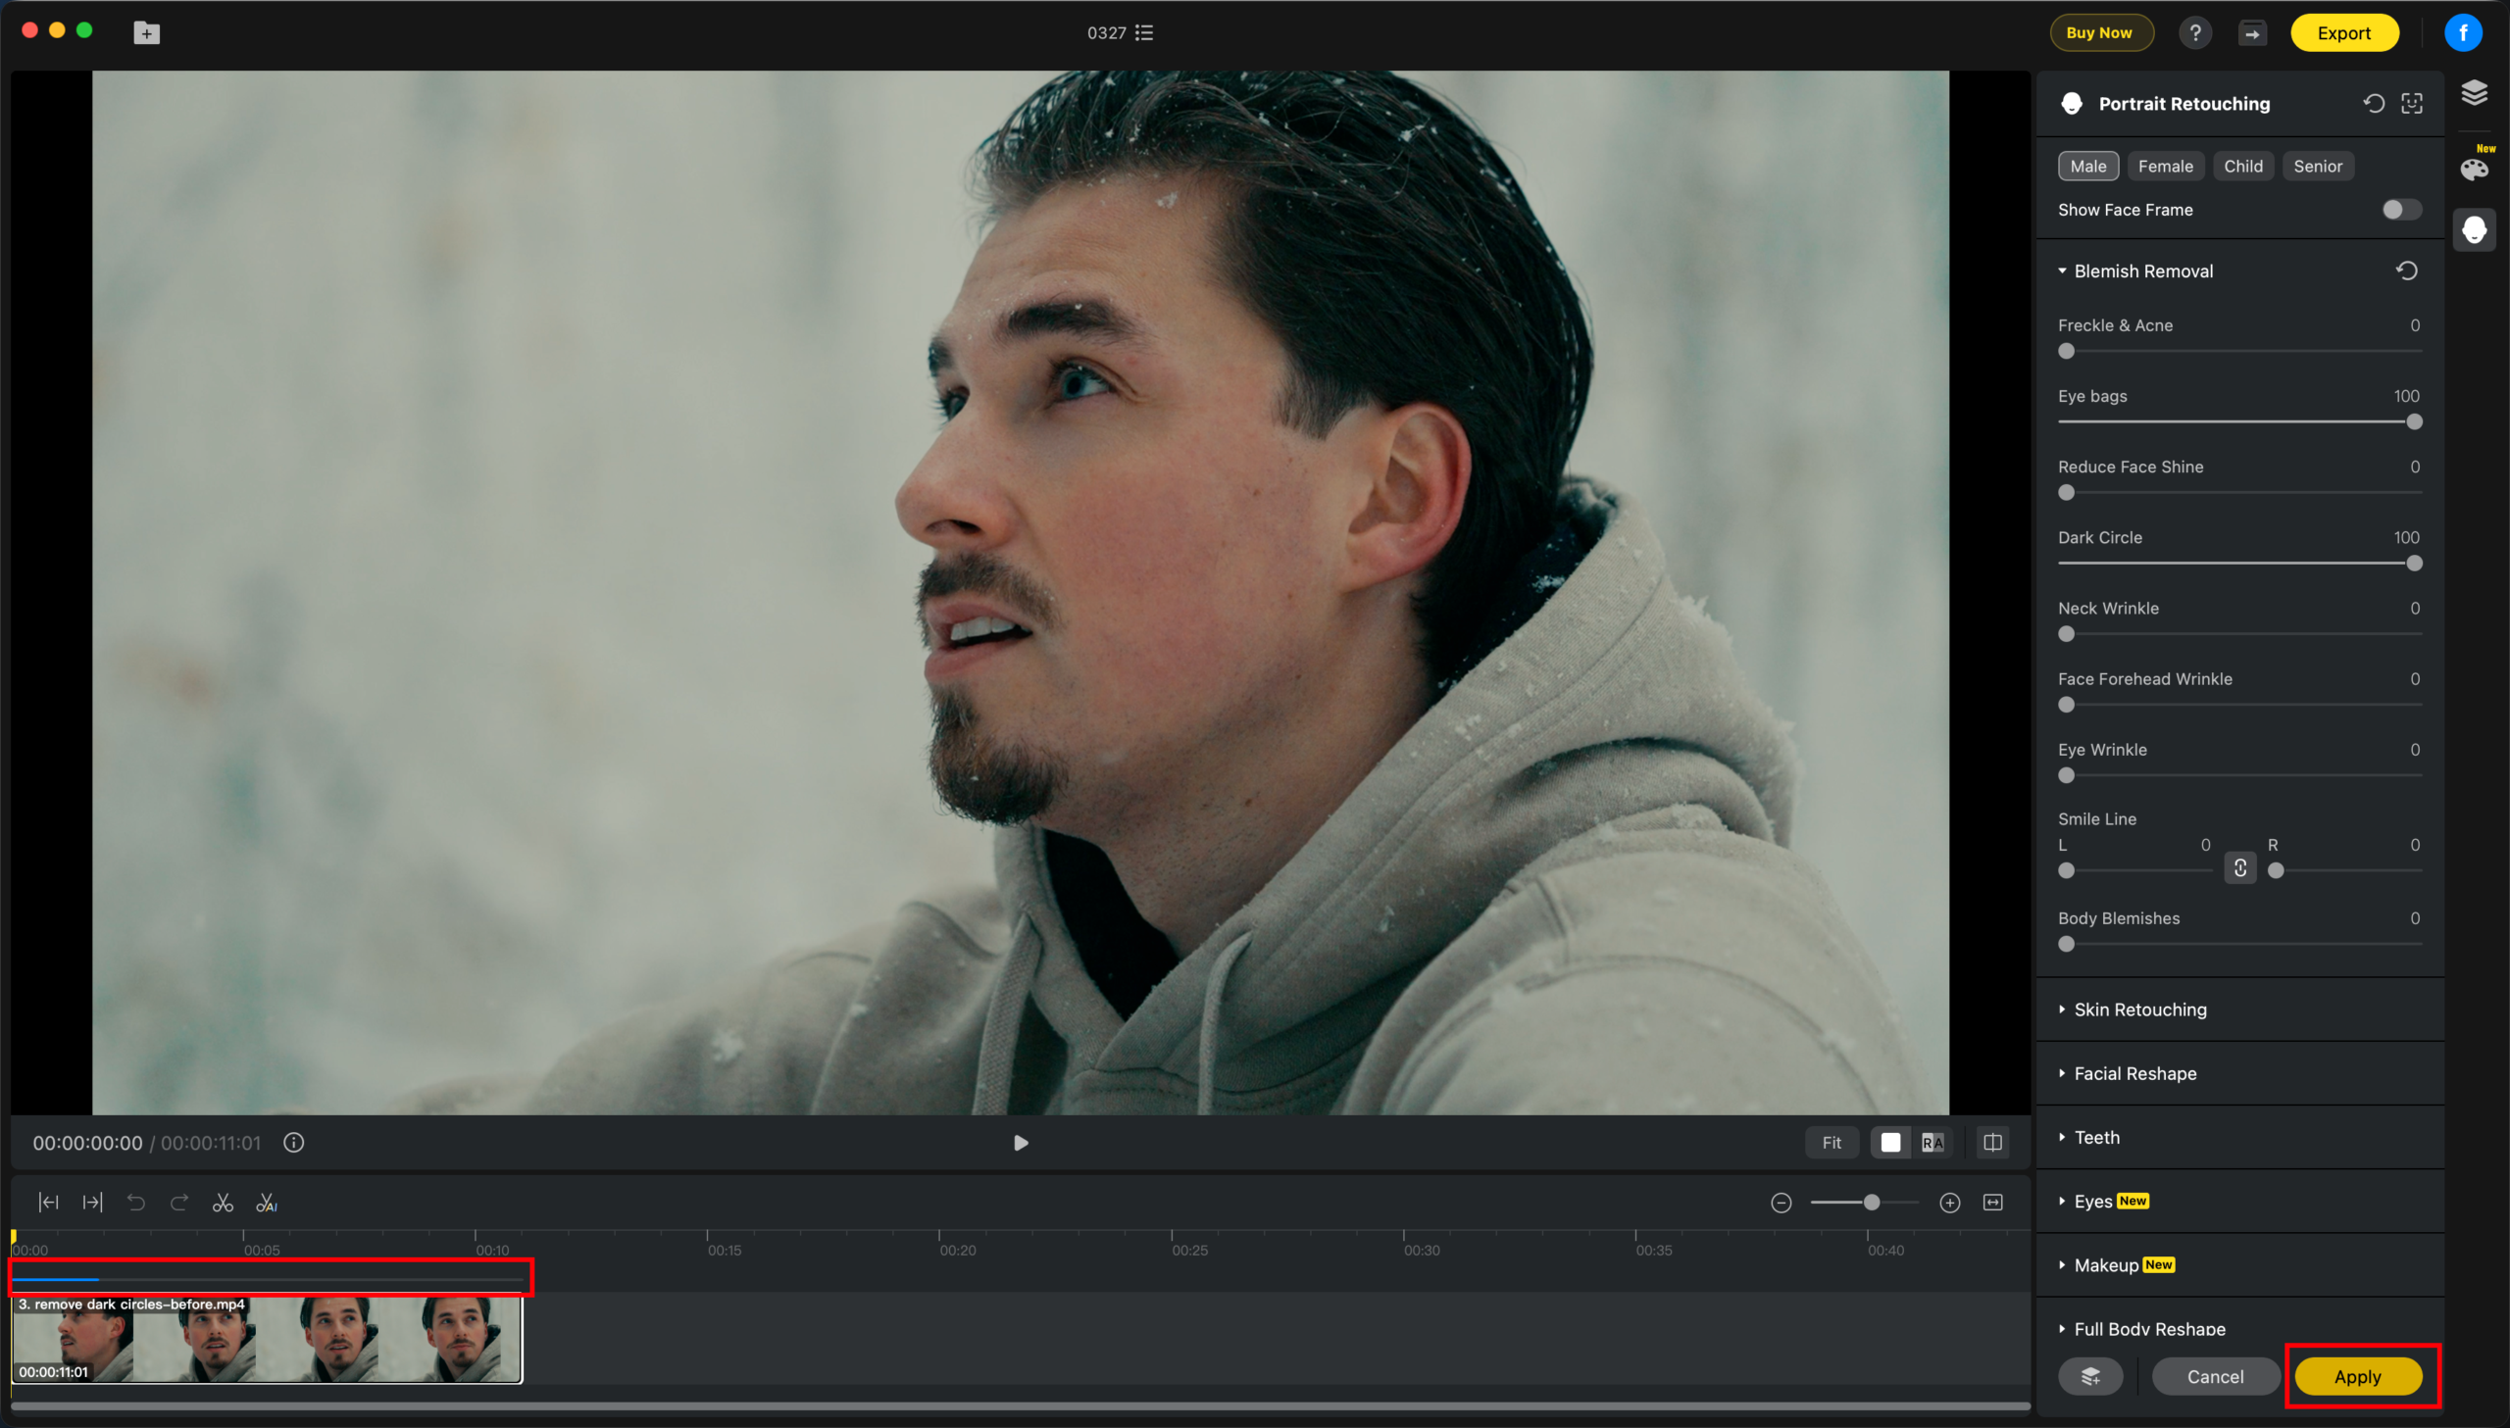This screenshot has width=2510, height=1428.
Task: Click the AI scissors cut icon
Action: [267, 1203]
